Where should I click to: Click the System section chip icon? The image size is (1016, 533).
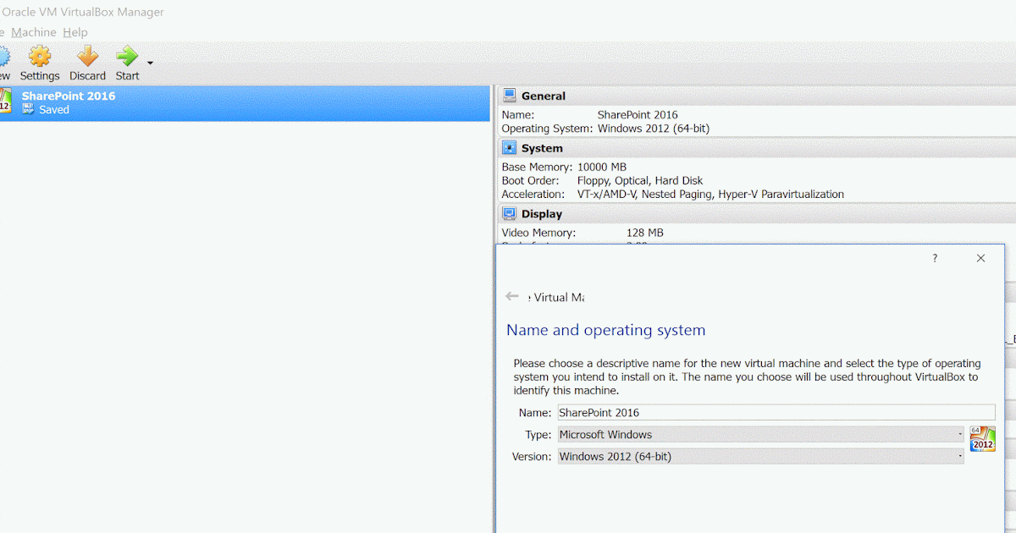(509, 148)
